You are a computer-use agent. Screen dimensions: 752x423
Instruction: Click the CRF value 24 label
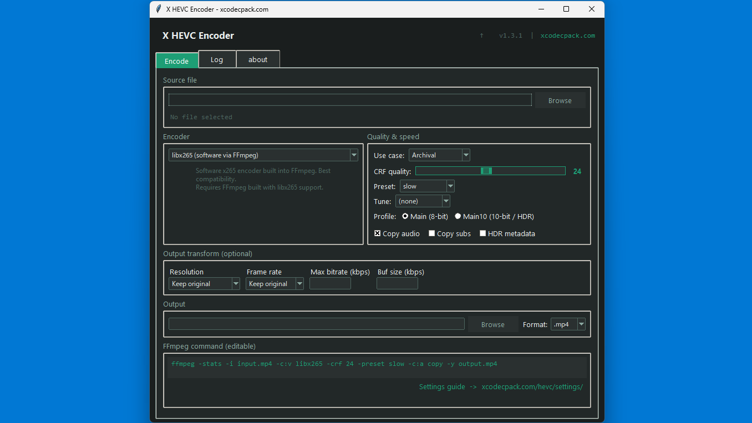[577, 171]
